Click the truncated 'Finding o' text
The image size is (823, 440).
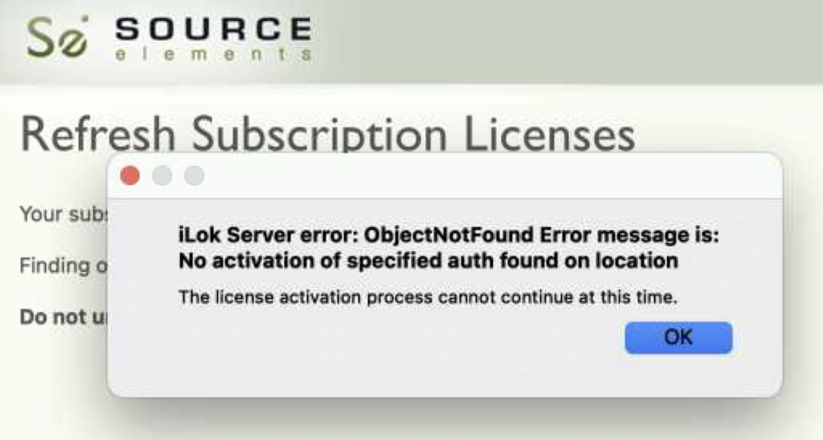click(64, 266)
